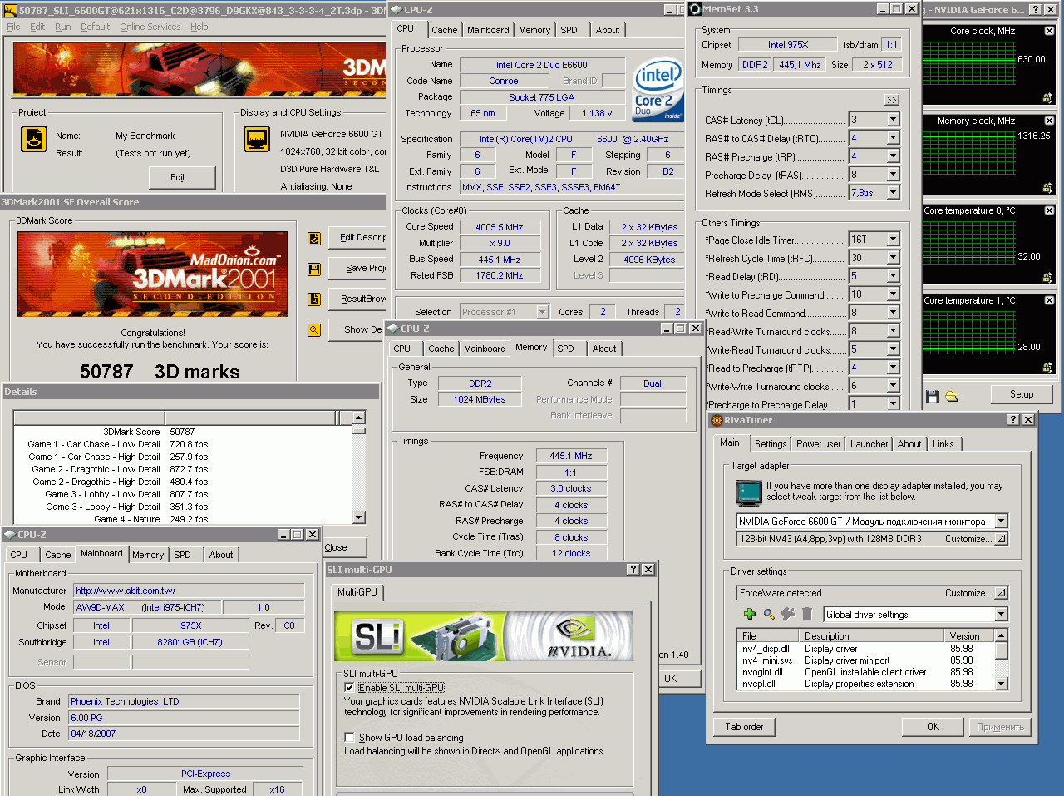Image resolution: width=1064 pixels, height=796 pixels.
Task: Switch to Cache tab in bottom-left CPU-Z window
Action: (57, 555)
